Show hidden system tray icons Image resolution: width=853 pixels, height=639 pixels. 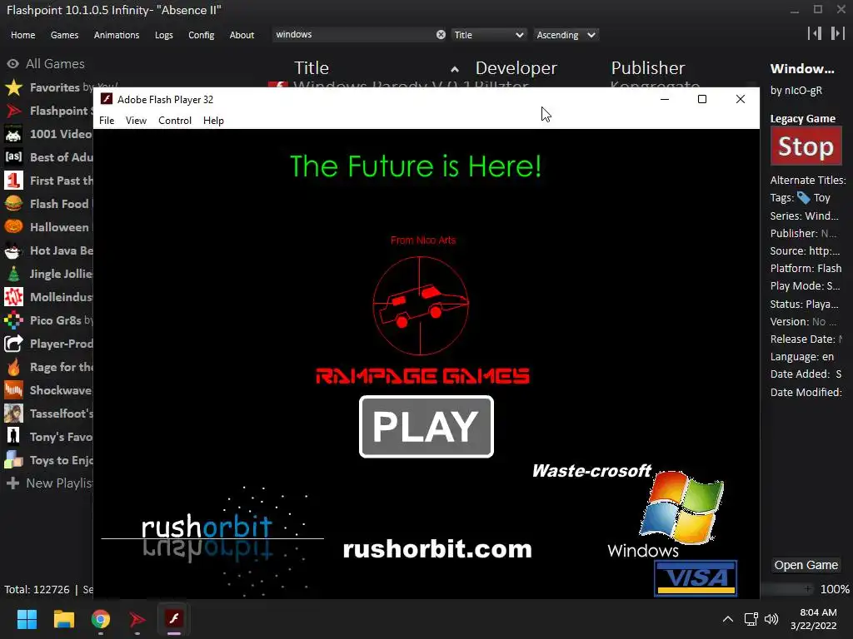(x=728, y=619)
